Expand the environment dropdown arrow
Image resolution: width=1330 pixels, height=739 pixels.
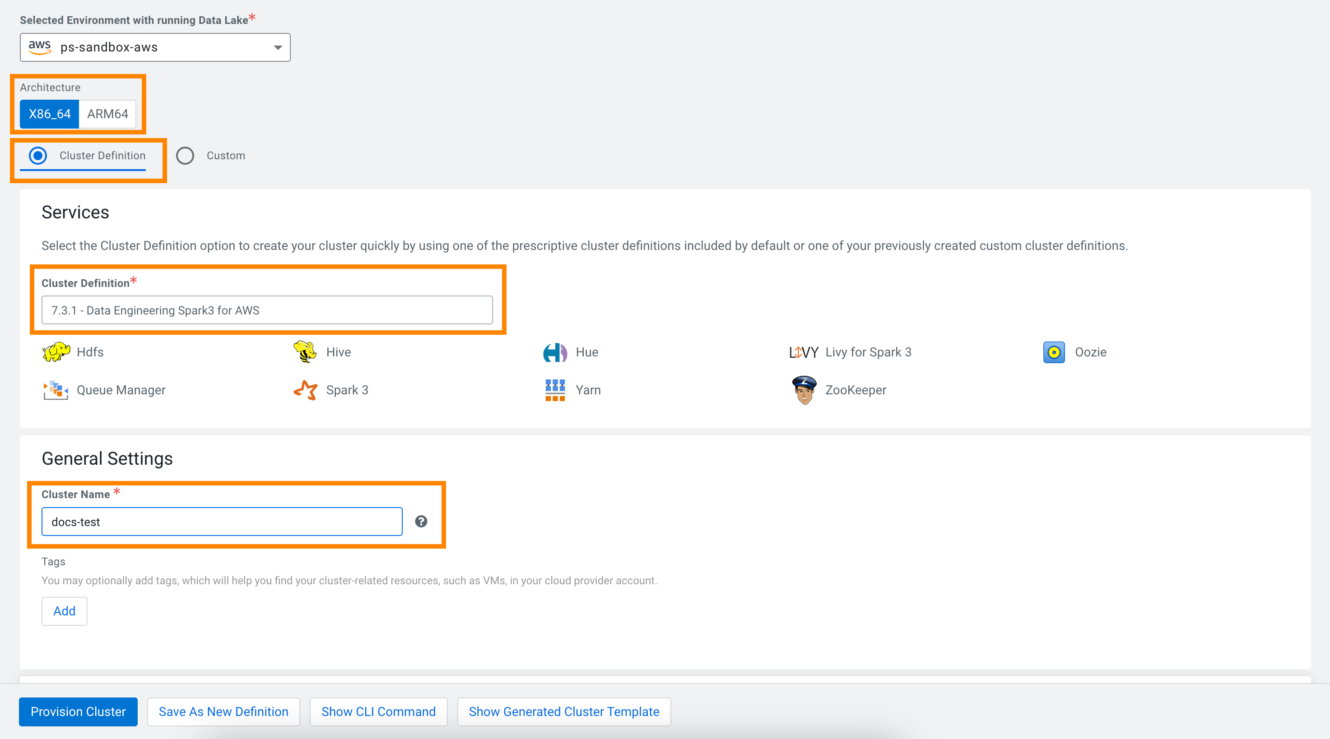point(277,47)
